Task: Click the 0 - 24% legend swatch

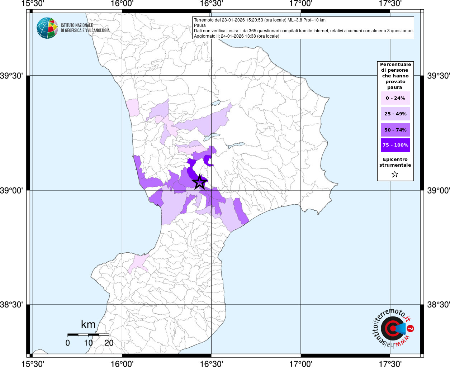Action: pos(395,98)
